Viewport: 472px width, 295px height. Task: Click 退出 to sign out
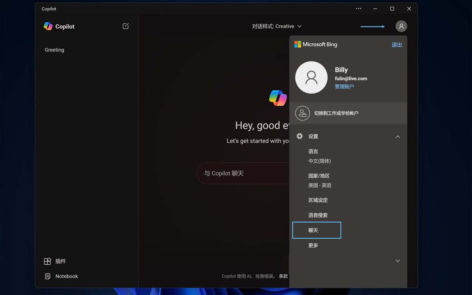click(397, 44)
